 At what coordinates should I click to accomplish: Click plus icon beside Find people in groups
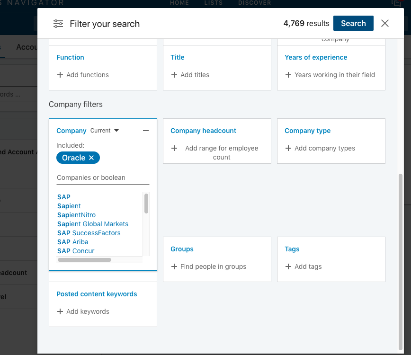pyautogui.click(x=174, y=266)
